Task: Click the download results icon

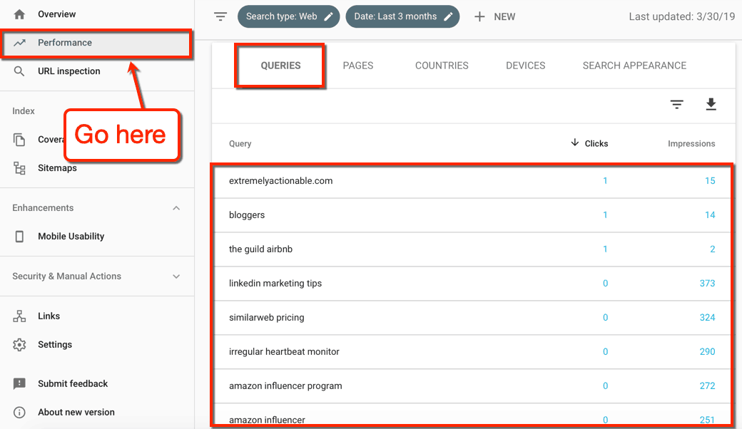Action: 711,104
